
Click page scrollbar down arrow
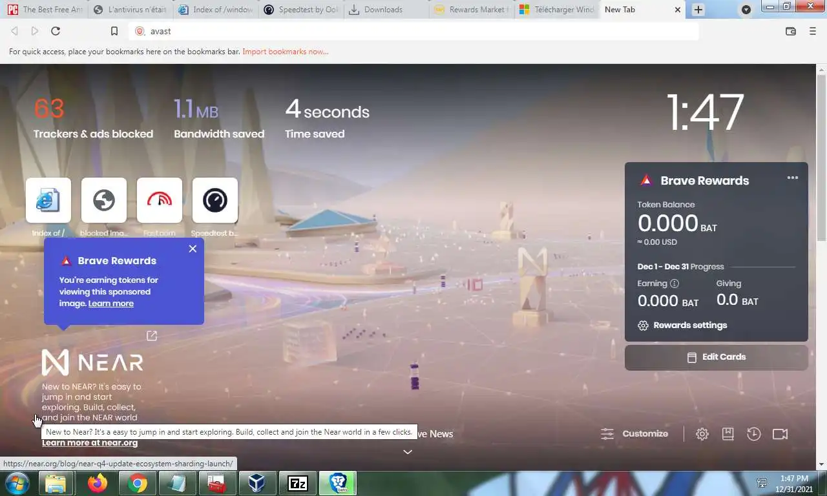822,464
